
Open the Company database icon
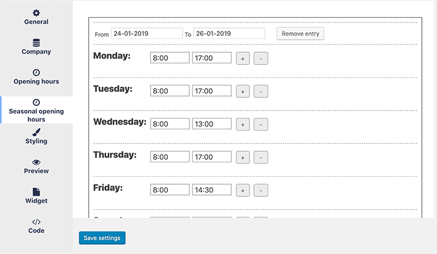(x=36, y=43)
